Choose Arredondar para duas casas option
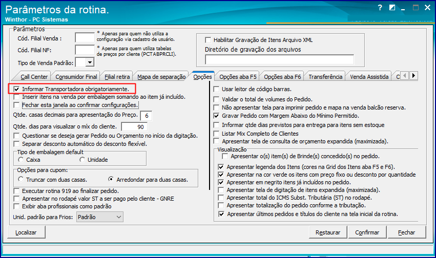This screenshot has width=436, height=258. 111,179
